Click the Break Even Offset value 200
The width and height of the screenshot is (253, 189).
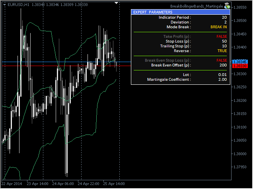click(x=223, y=65)
